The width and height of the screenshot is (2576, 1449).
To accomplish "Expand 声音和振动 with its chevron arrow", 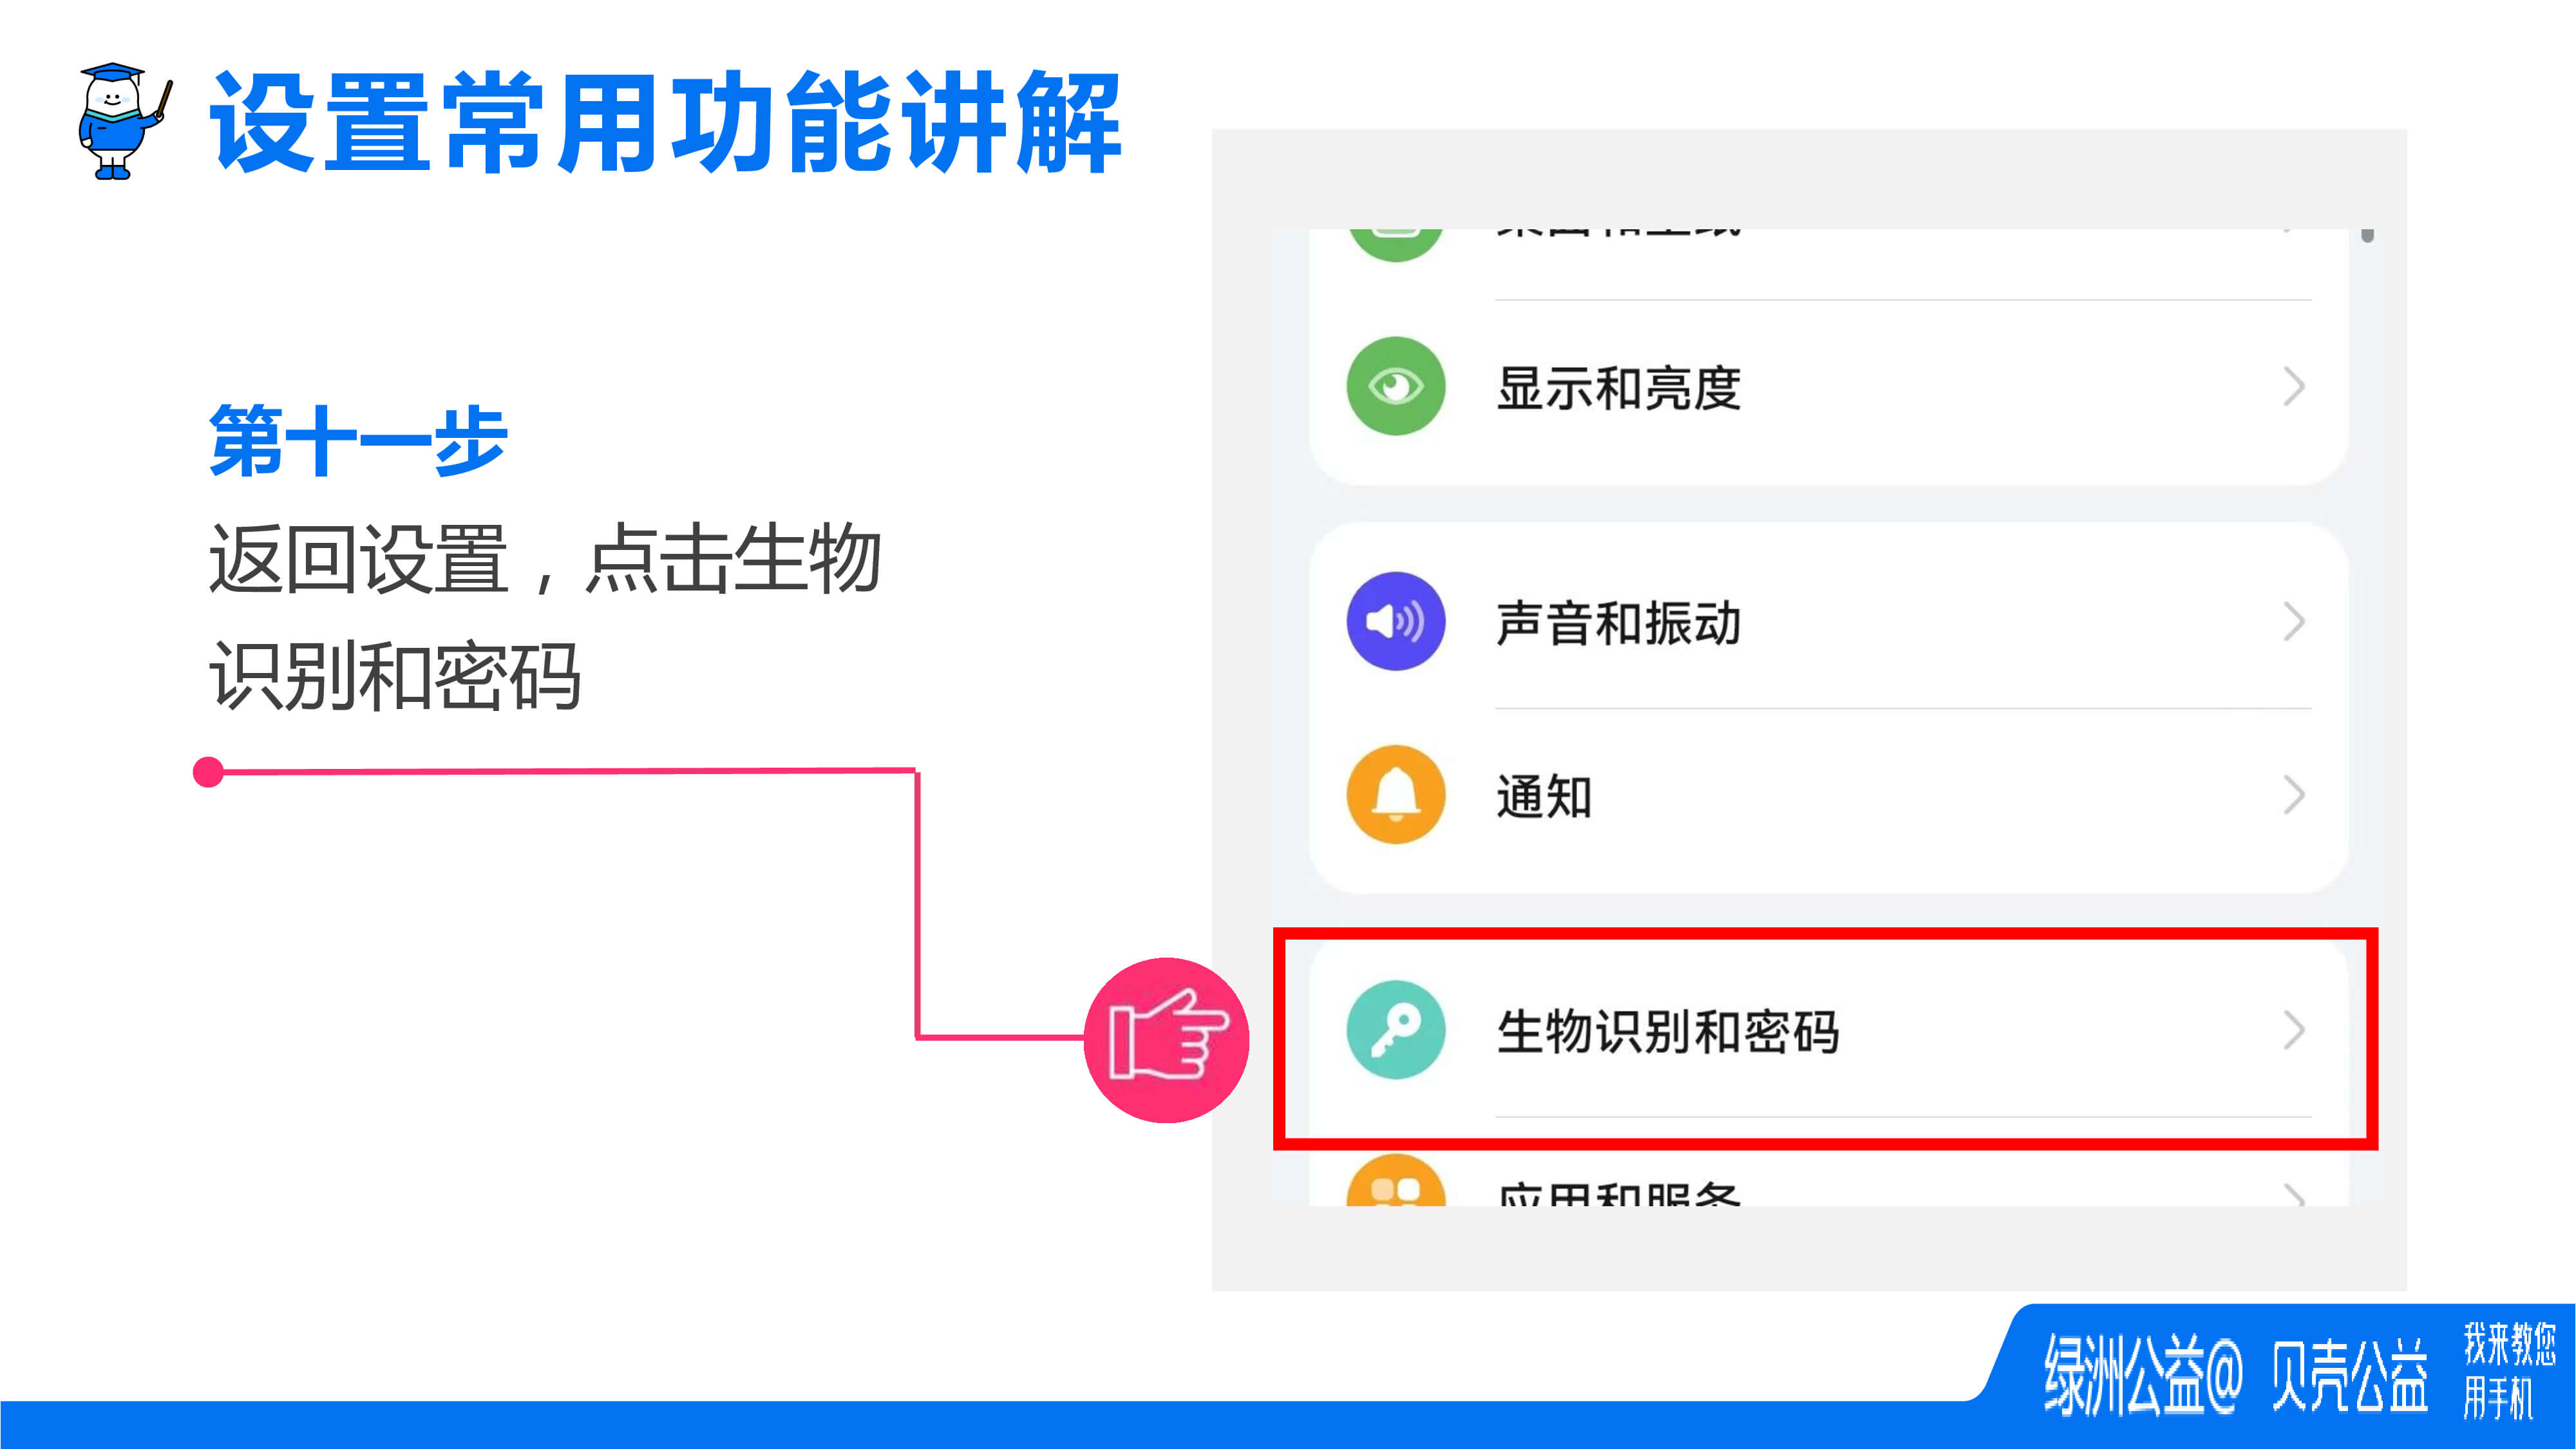I will (x=2294, y=621).
